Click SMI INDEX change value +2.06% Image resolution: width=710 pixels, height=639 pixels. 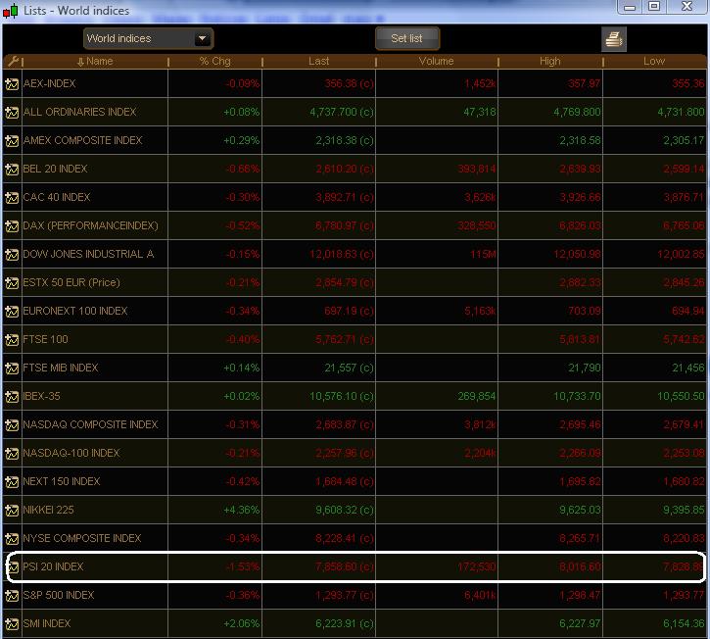click(x=241, y=624)
